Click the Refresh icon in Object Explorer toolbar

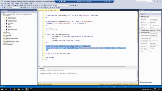pos(14,12)
